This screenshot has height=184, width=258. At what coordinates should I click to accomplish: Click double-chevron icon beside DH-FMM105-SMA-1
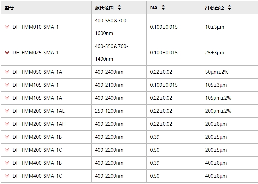7,85
